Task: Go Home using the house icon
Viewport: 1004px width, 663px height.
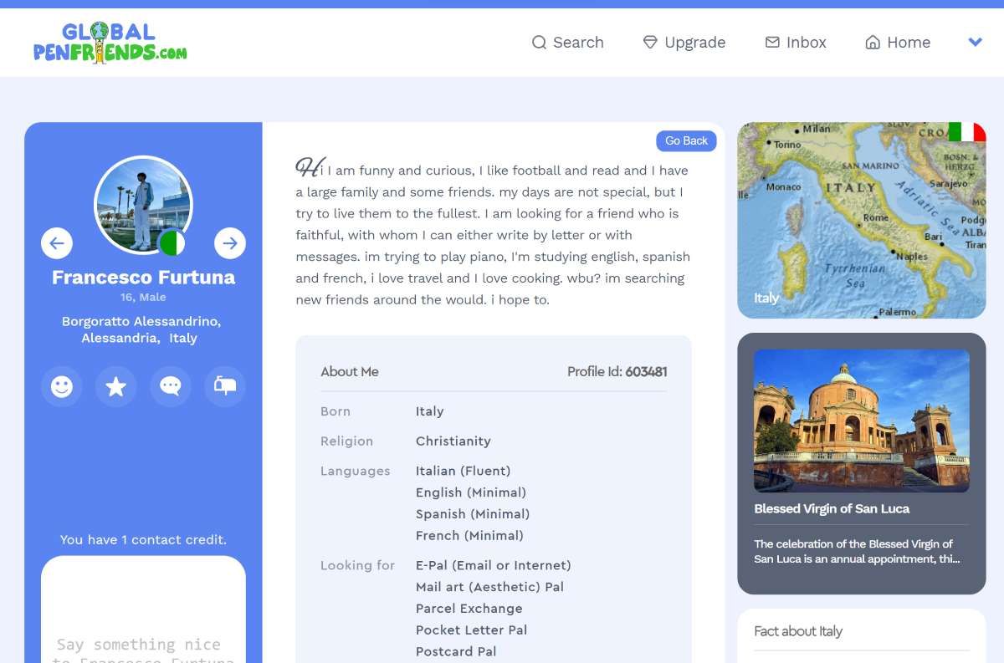Action: coord(873,42)
